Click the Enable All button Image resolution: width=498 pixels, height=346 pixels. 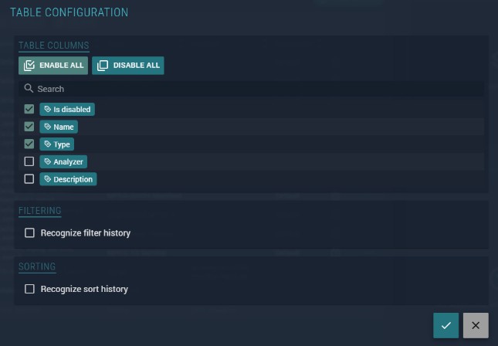(x=53, y=66)
